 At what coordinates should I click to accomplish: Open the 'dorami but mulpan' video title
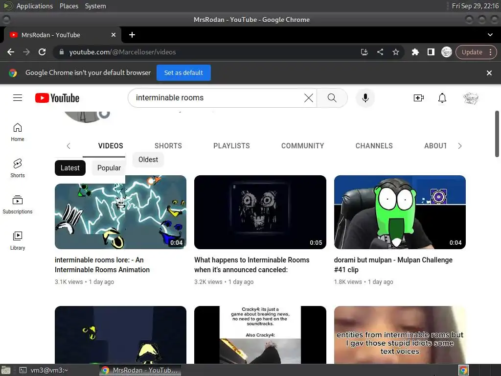click(x=393, y=265)
